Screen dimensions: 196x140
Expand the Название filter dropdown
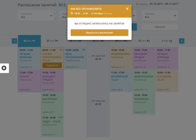click(x=36, y=15)
